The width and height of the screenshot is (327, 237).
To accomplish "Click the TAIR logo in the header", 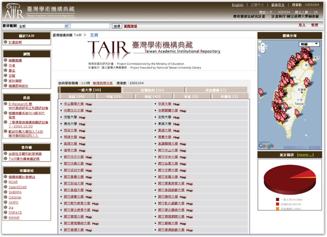I will click(14, 11).
